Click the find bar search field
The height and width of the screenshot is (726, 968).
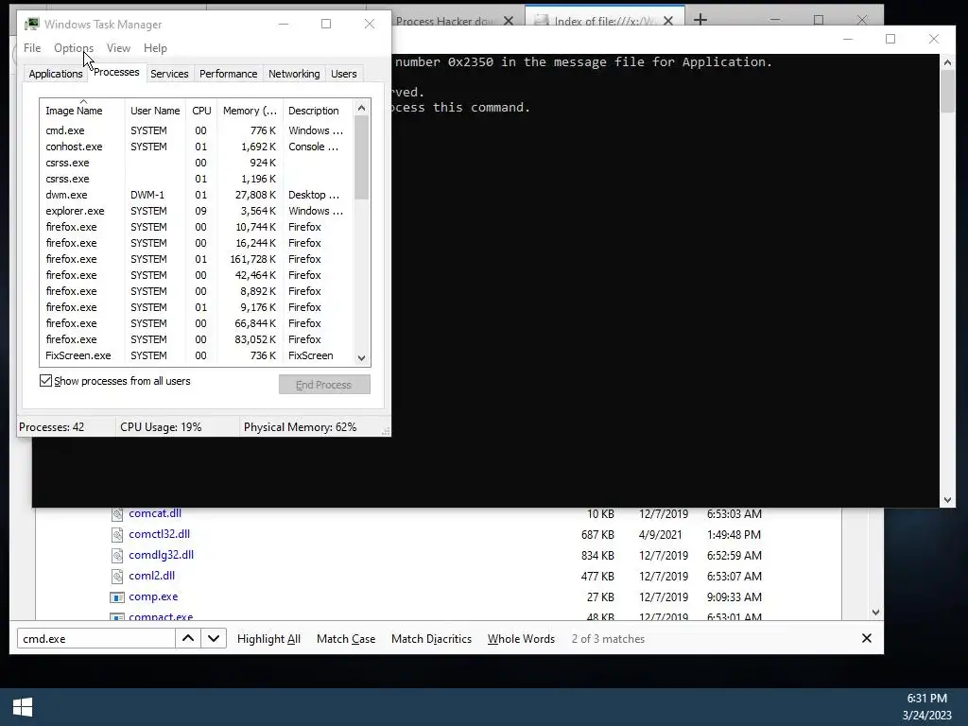pos(96,639)
